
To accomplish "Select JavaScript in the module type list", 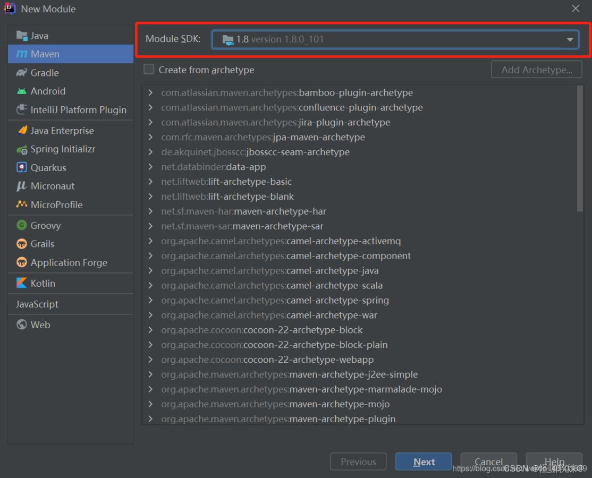I will [x=37, y=304].
